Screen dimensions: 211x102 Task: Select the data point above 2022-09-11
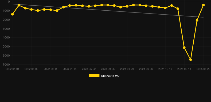tap(50, 10)
